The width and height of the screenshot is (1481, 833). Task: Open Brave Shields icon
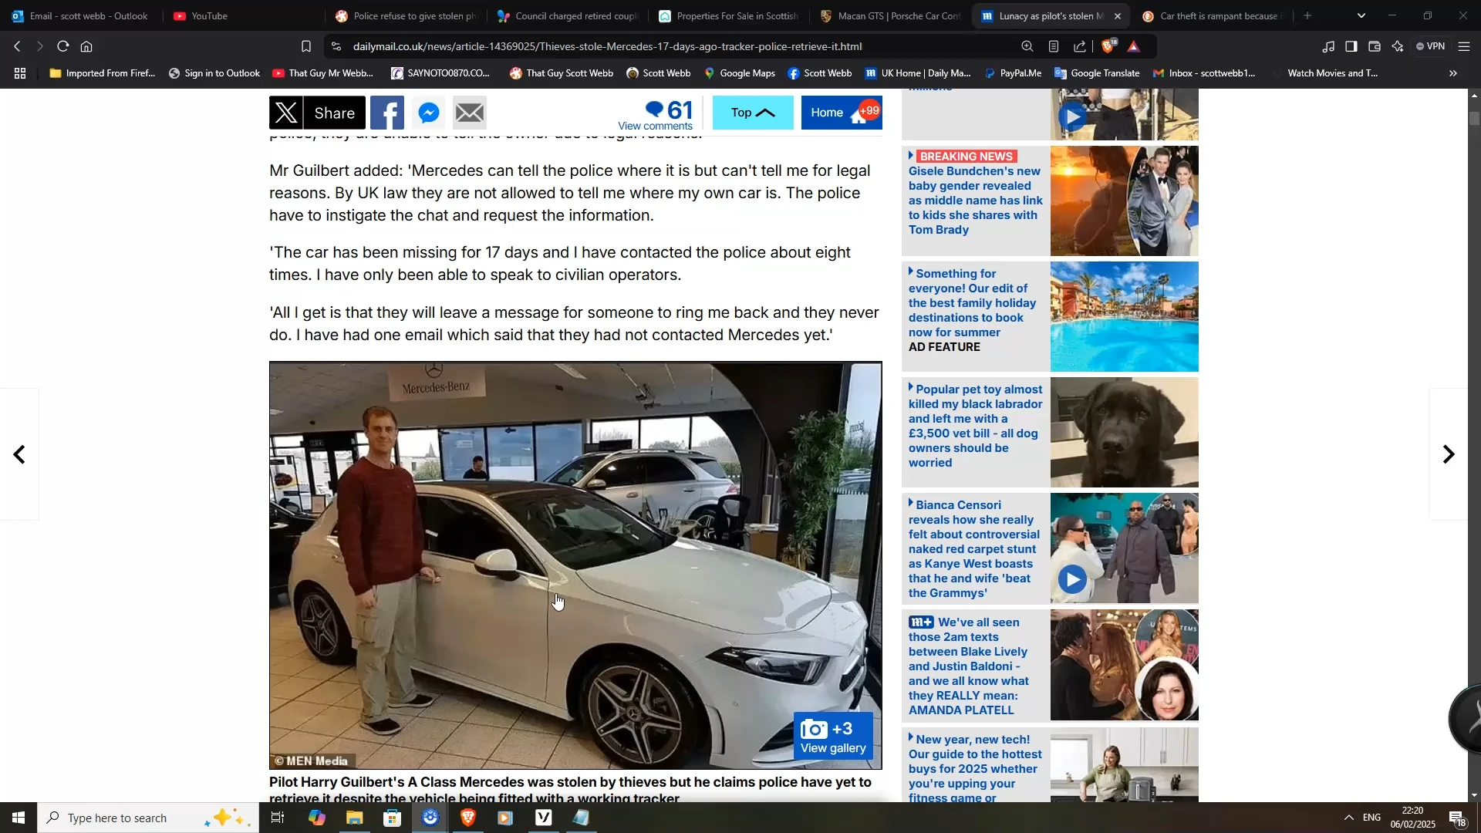(1109, 46)
